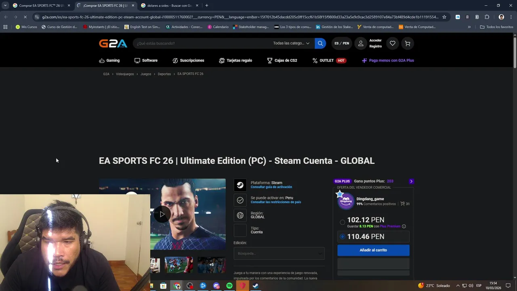
Task: Show hidden system tray icons
Action: (458, 286)
